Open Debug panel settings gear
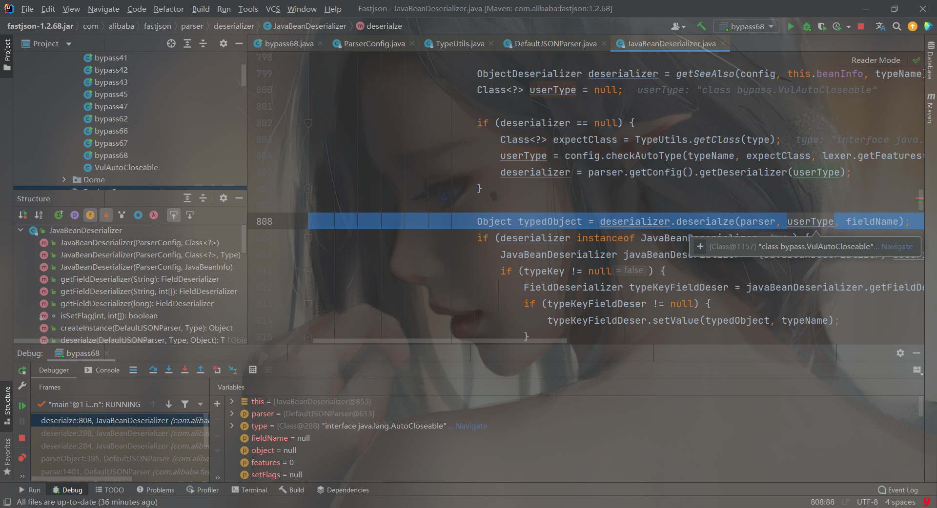The height and width of the screenshot is (508, 937). pos(900,353)
